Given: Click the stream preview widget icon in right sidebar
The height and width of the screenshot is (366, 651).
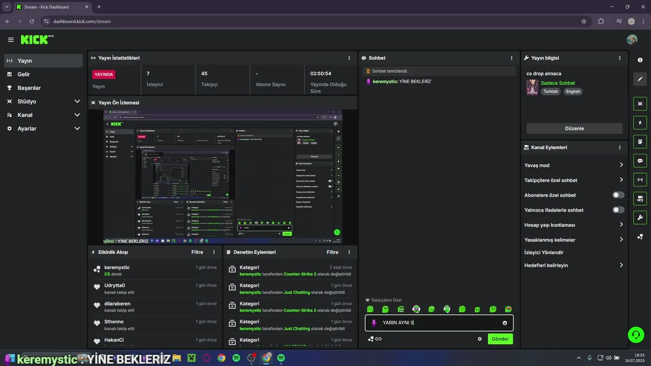Looking at the screenshot, I should click(640, 104).
